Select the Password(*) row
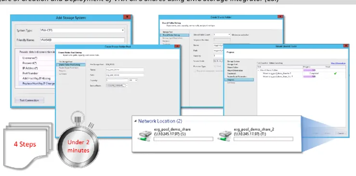 click(x=37, y=63)
